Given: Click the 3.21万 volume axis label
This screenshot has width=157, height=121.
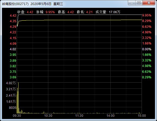Looking at the screenshot, I should coord(11,89).
